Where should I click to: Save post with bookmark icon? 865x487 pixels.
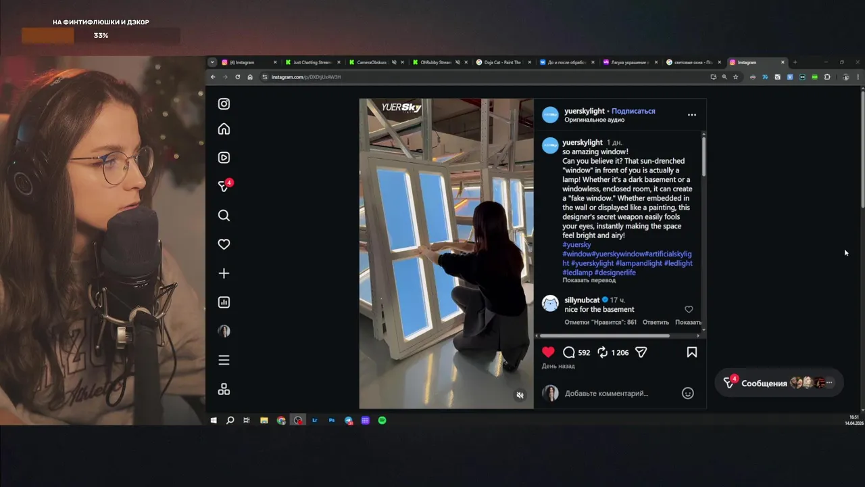[x=692, y=352]
